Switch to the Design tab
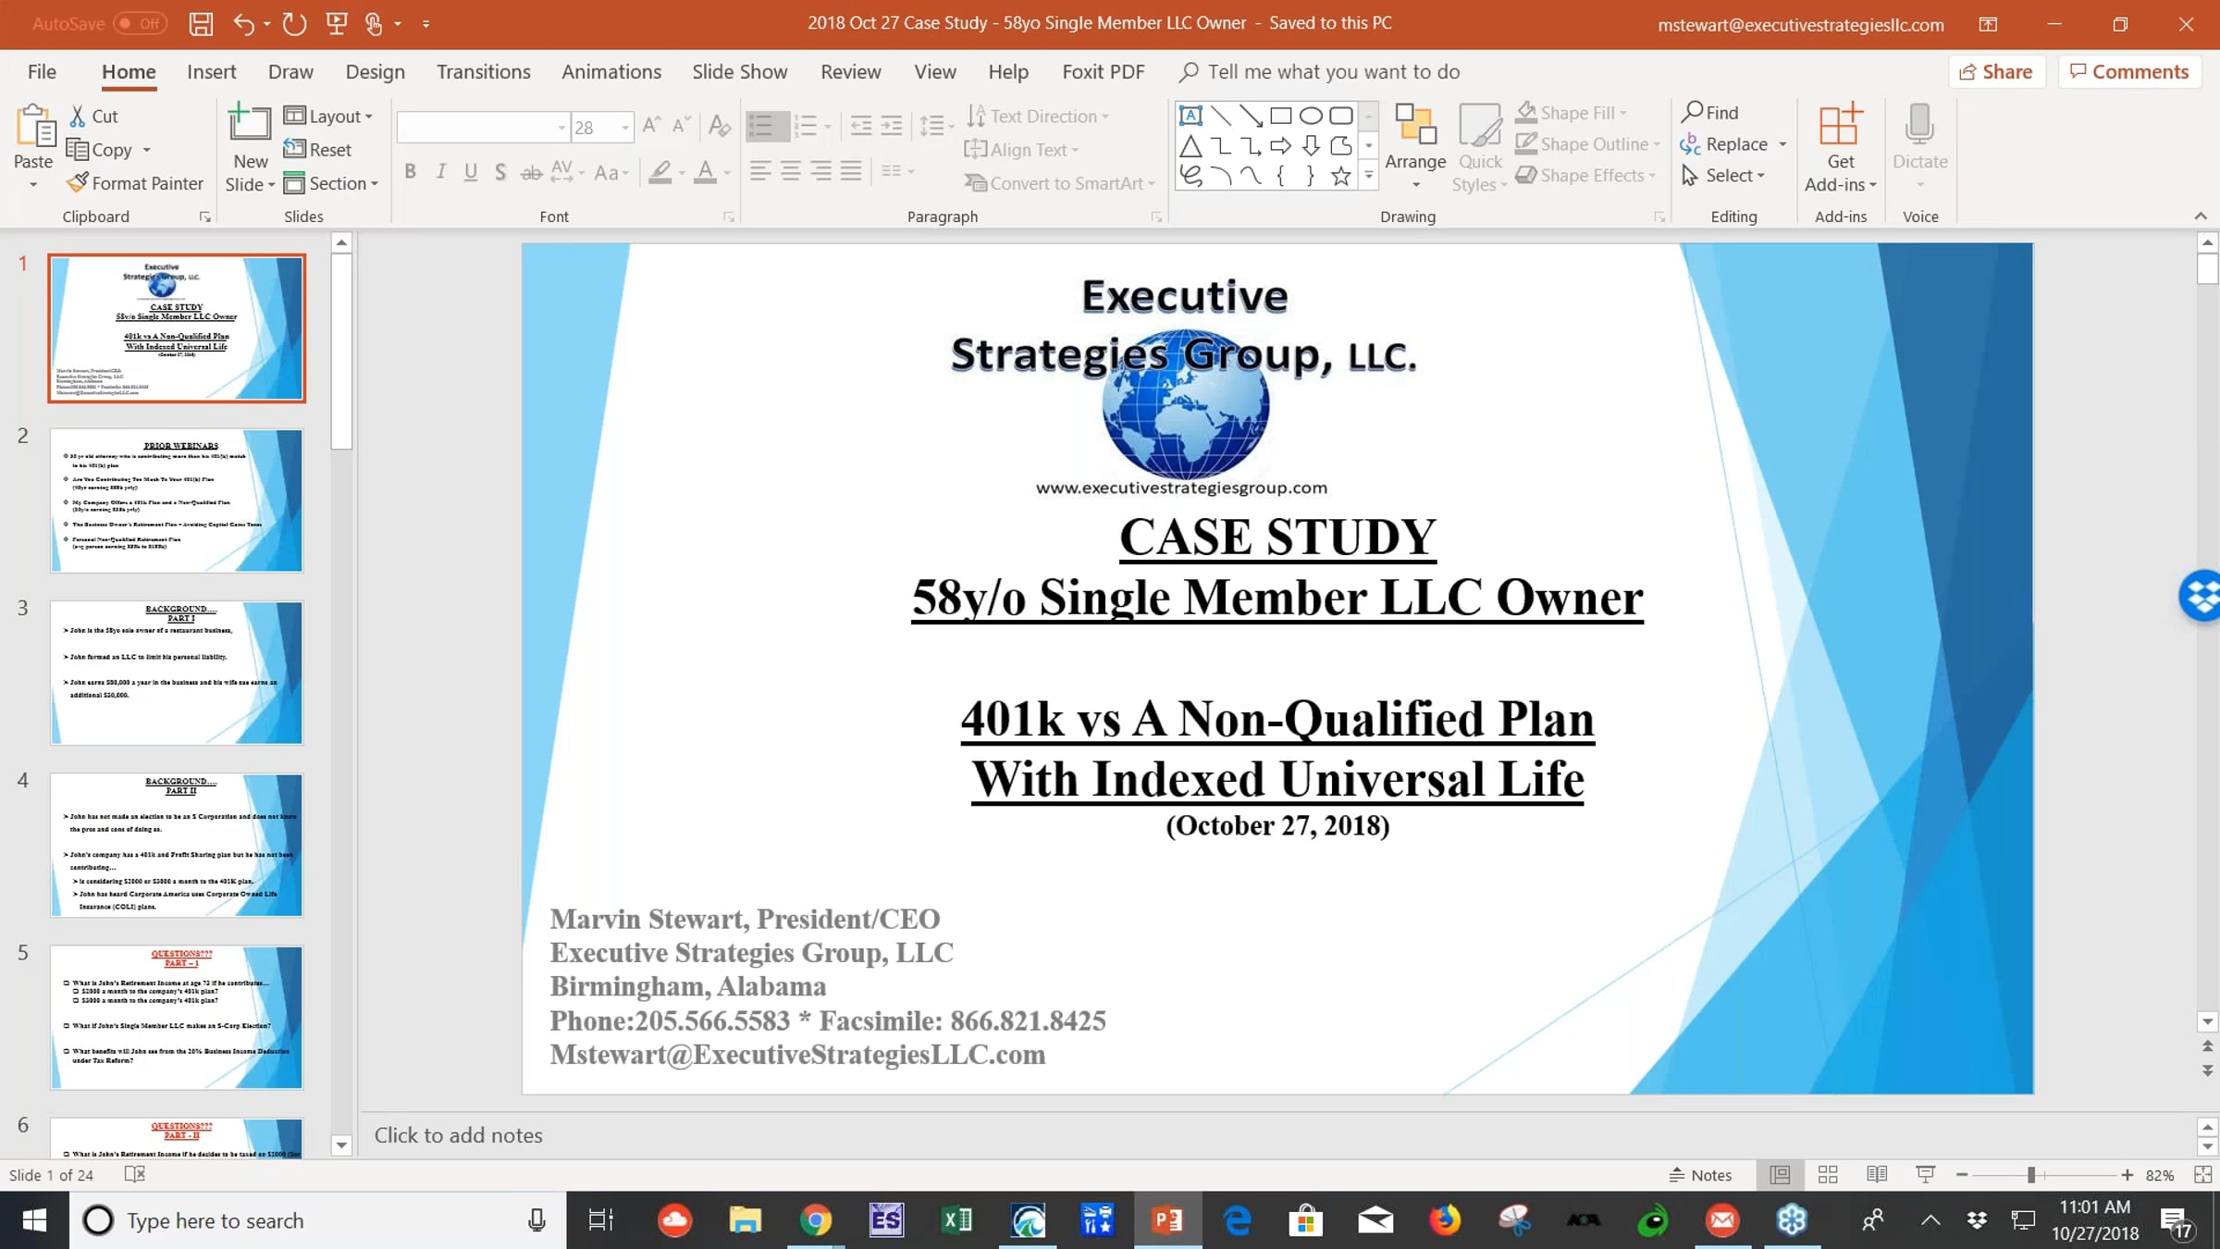 (x=375, y=71)
